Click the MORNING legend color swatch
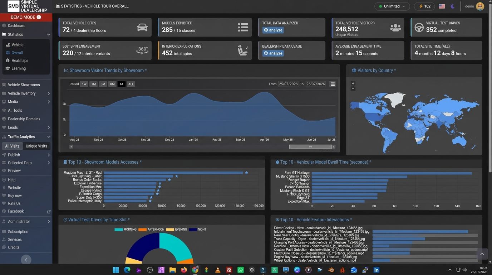The height and width of the screenshot is (275, 492). click(118, 230)
